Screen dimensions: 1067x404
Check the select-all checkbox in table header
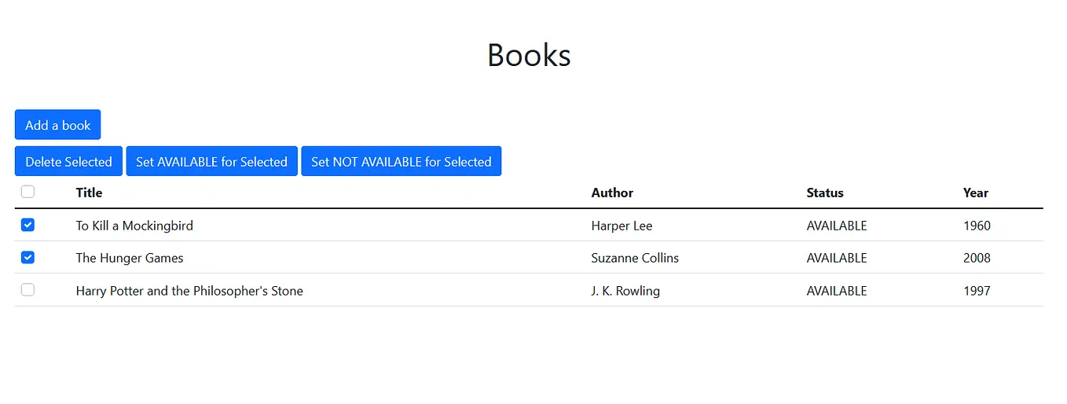coord(27,192)
